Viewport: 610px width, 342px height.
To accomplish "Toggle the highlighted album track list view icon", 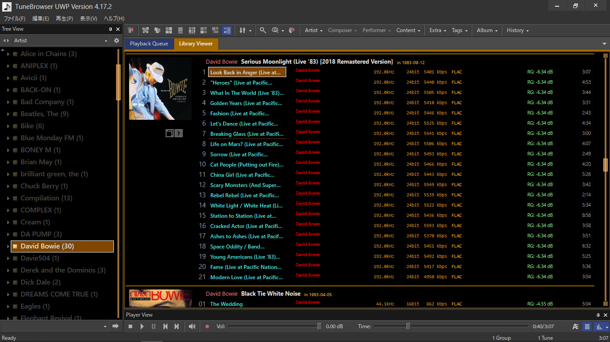I will [227, 30].
